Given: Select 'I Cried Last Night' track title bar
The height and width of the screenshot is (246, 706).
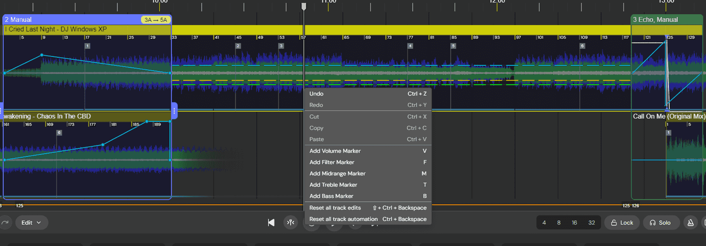Looking at the screenshot, I should 85,29.
